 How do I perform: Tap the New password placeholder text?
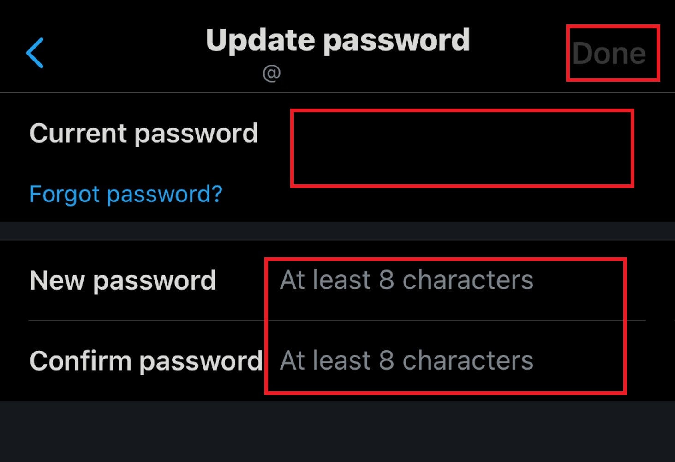coord(406,280)
